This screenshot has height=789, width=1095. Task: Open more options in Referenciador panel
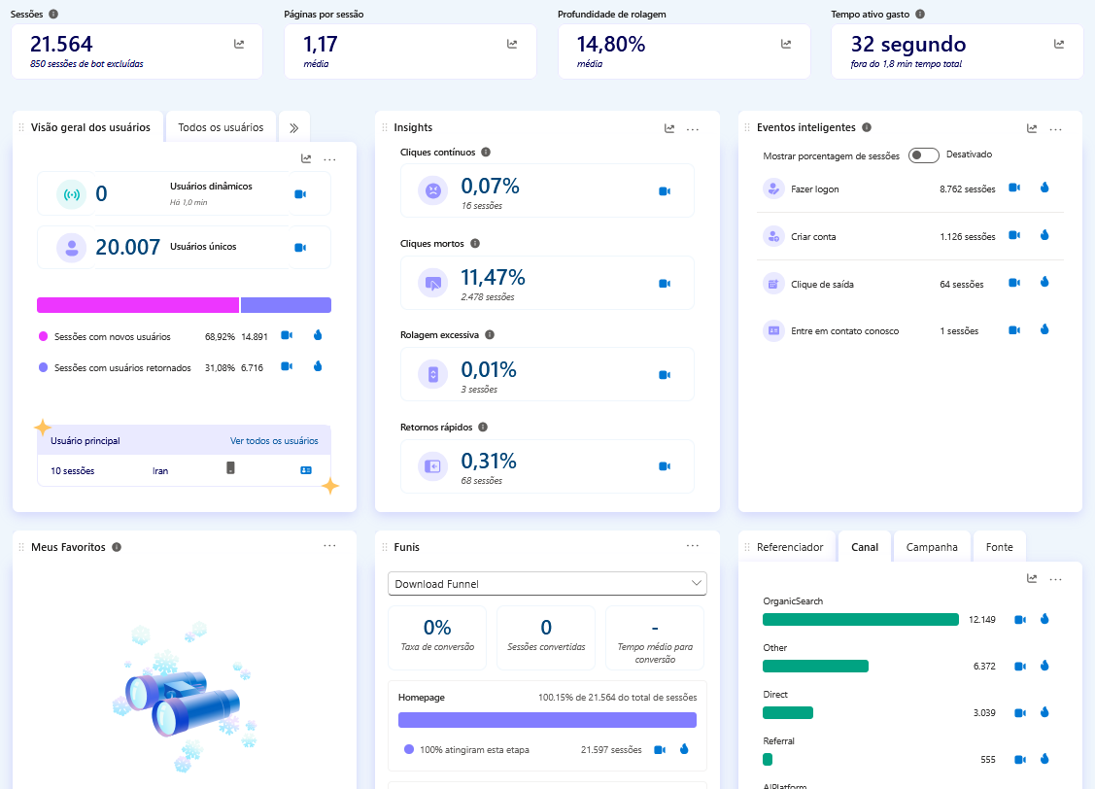[1056, 579]
